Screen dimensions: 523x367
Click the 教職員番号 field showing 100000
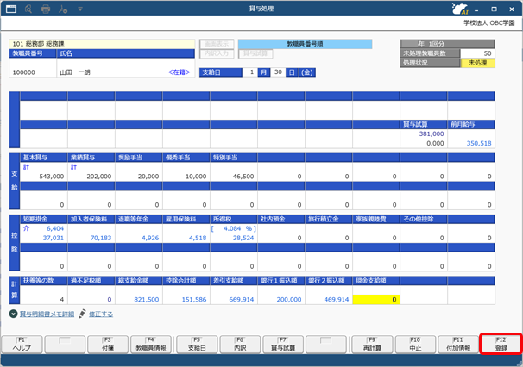coord(32,74)
